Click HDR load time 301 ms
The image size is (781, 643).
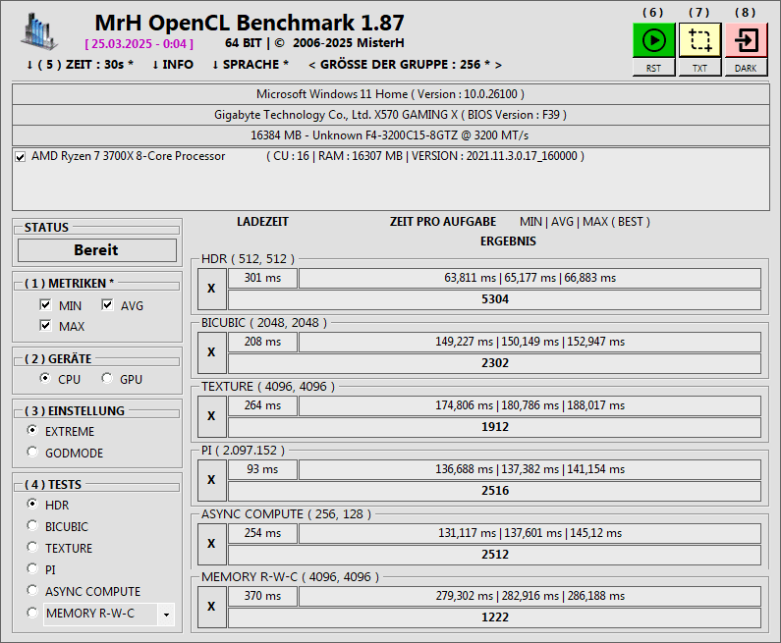(262, 278)
